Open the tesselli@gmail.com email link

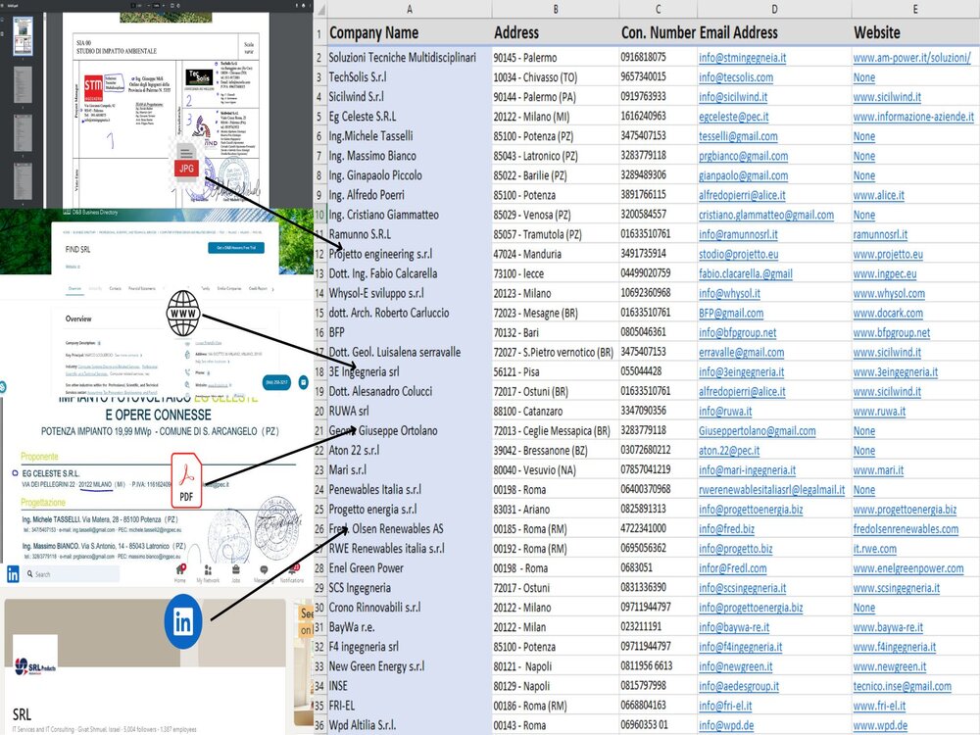tap(738, 136)
